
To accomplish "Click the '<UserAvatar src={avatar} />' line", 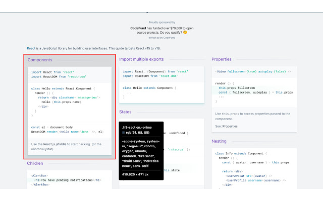I will pyautogui.click(x=249, y=176).
